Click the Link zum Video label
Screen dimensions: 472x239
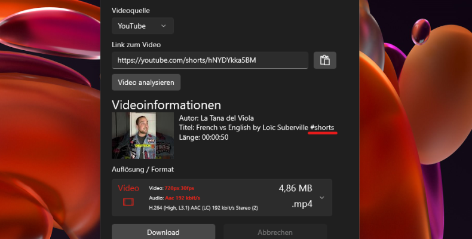tap(136, 45)
